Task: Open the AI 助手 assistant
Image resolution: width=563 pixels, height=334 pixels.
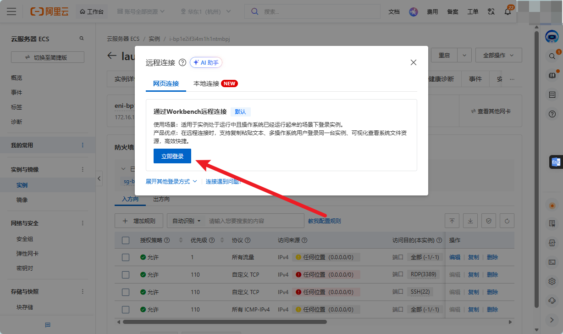Action: pos(206,62)
